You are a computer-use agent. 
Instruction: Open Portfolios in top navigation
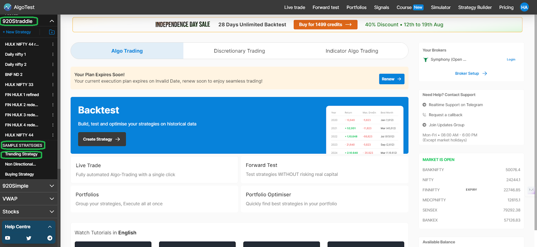[x=356, y=7]
